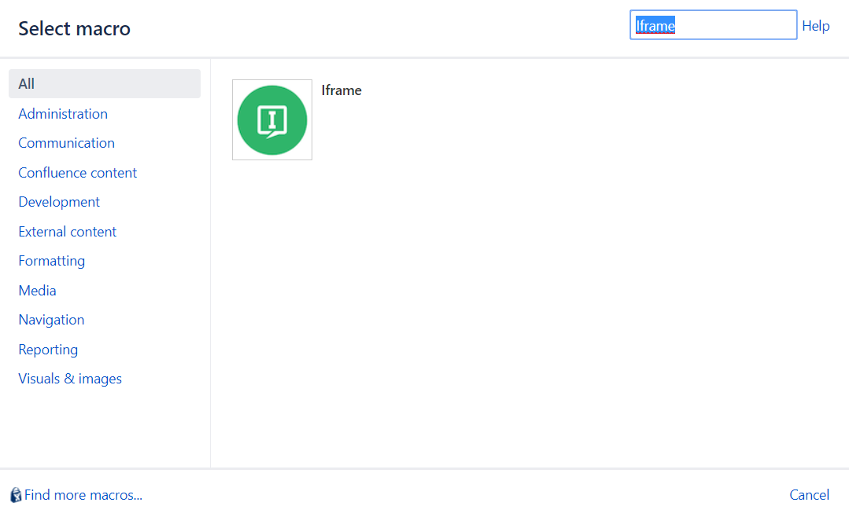
Task: Click the Find more macros link
Action: pyautogui.click(x=83, y=495)
